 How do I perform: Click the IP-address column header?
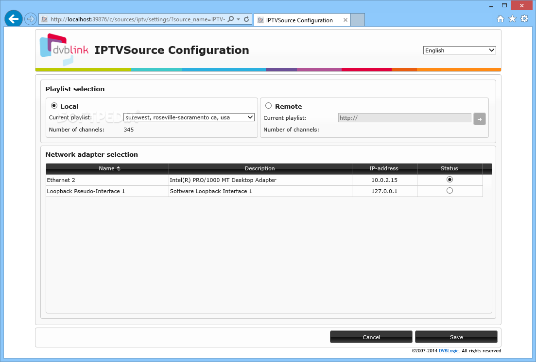(384, 169)
